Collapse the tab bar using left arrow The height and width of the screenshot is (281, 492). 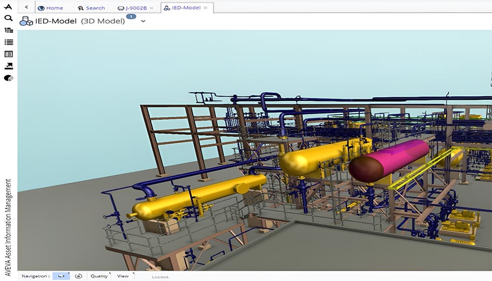click(26, 8)
